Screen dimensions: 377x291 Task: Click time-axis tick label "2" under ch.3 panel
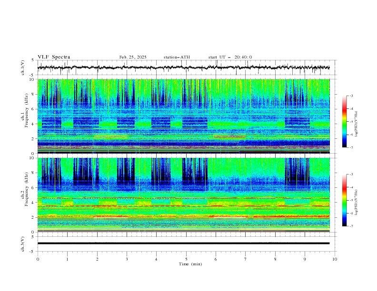pyautogui.click(x=97, y=259)
